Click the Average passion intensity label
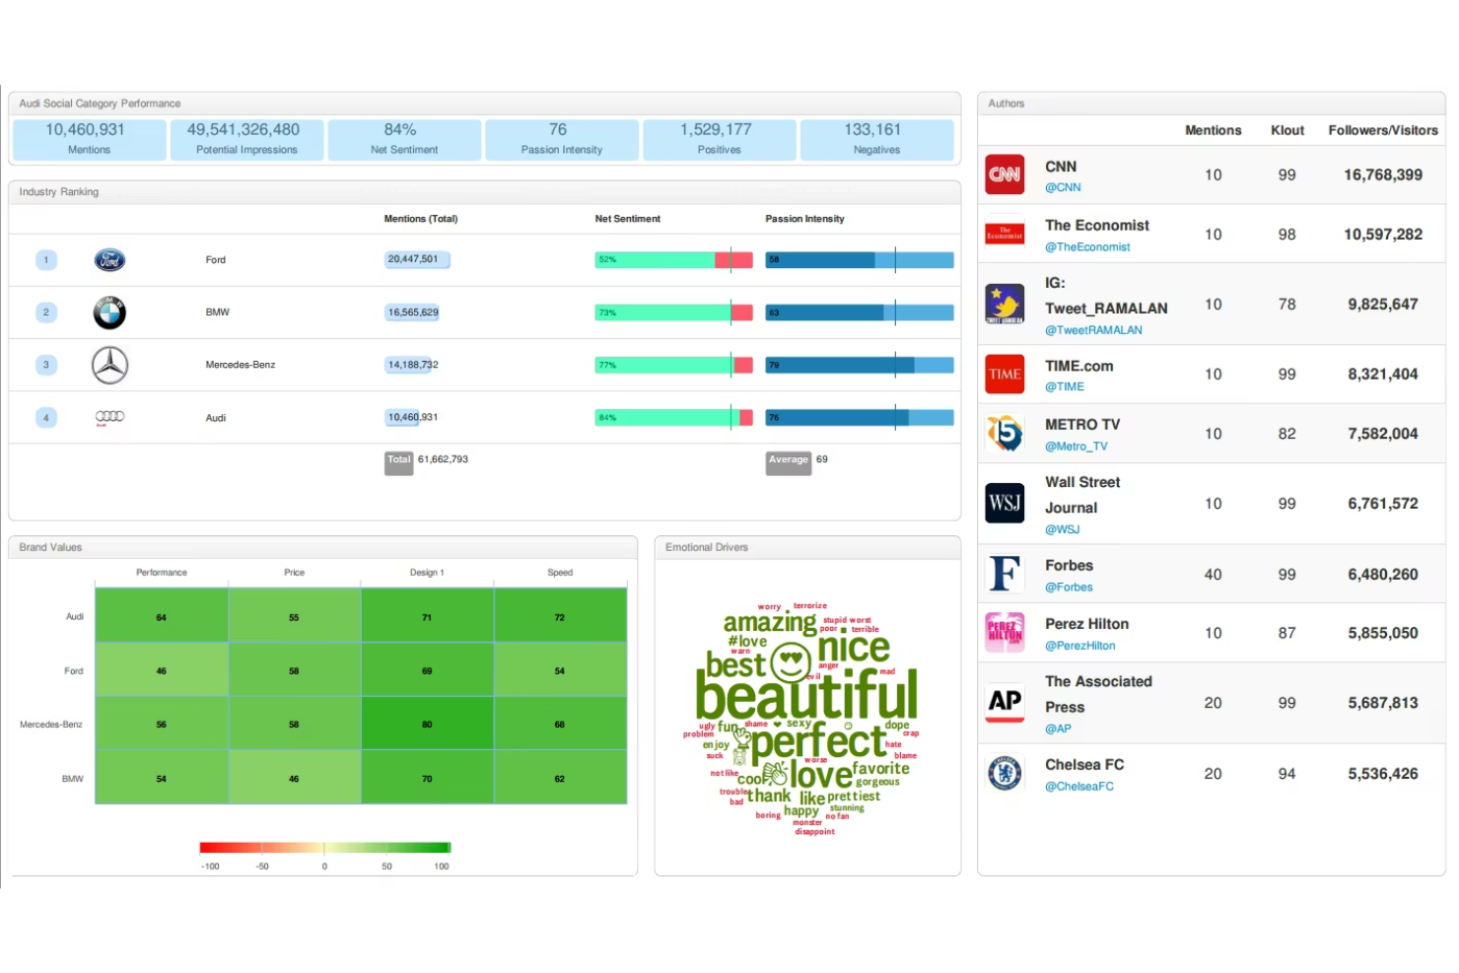 789,462
